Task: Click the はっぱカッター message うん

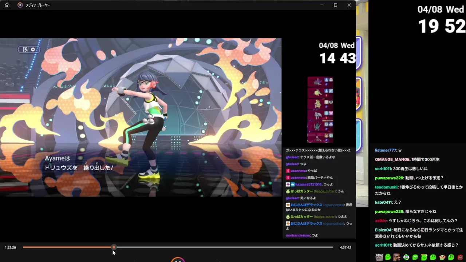Action: coord(341,191)
